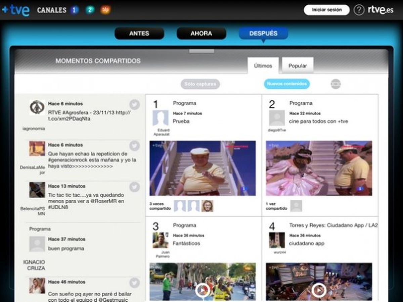Viewport: 403px width, 302px height.
Task: Select the DESPUÉS menu option
Action: [263, 34]
